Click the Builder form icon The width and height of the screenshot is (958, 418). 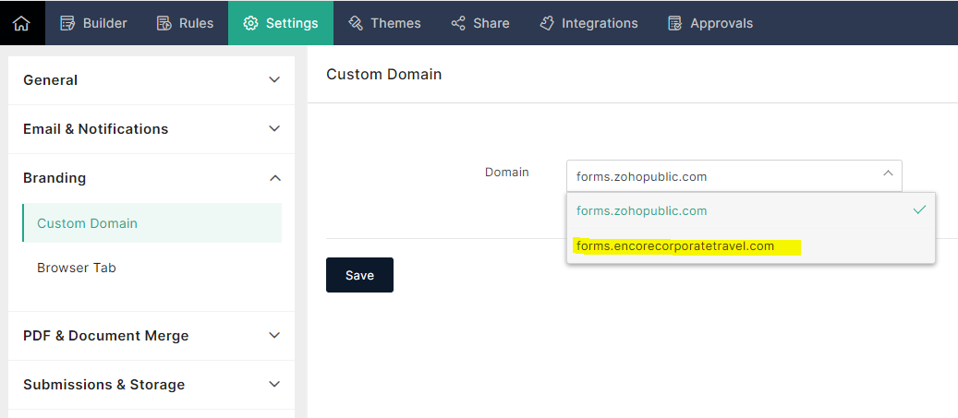[67, 23]
